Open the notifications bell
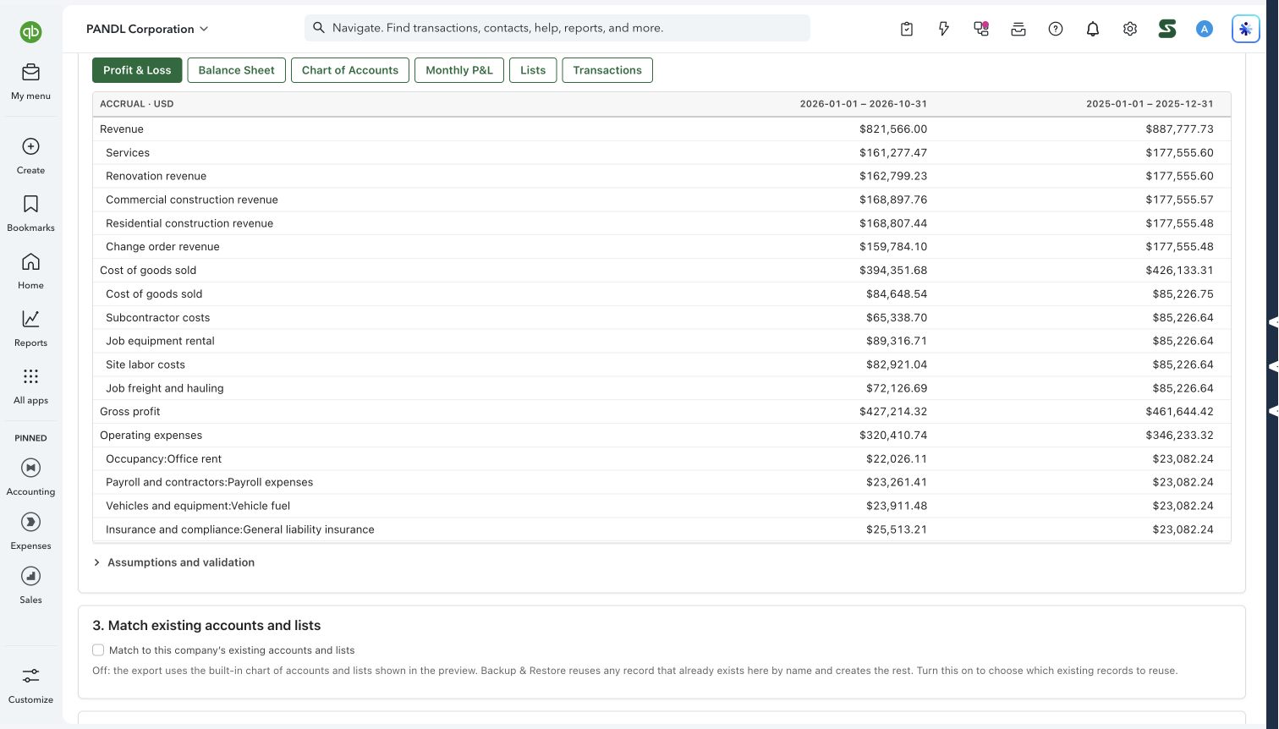 pyautogui.click(x=1093, y=29)
